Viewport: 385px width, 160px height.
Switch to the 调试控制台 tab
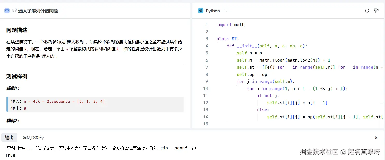[x=33, y=138]
